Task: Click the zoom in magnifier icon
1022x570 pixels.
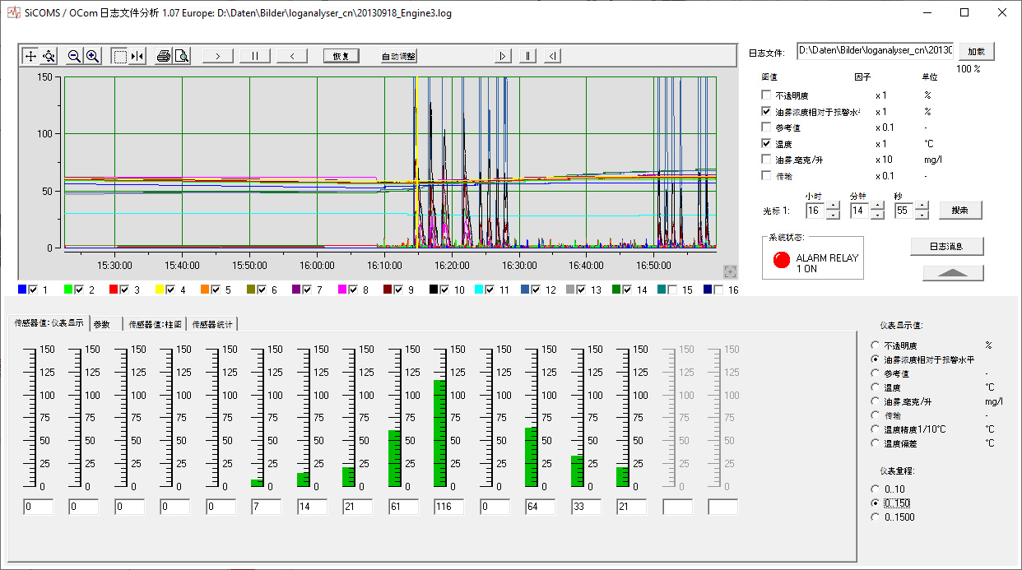Action: click(93, 56)
